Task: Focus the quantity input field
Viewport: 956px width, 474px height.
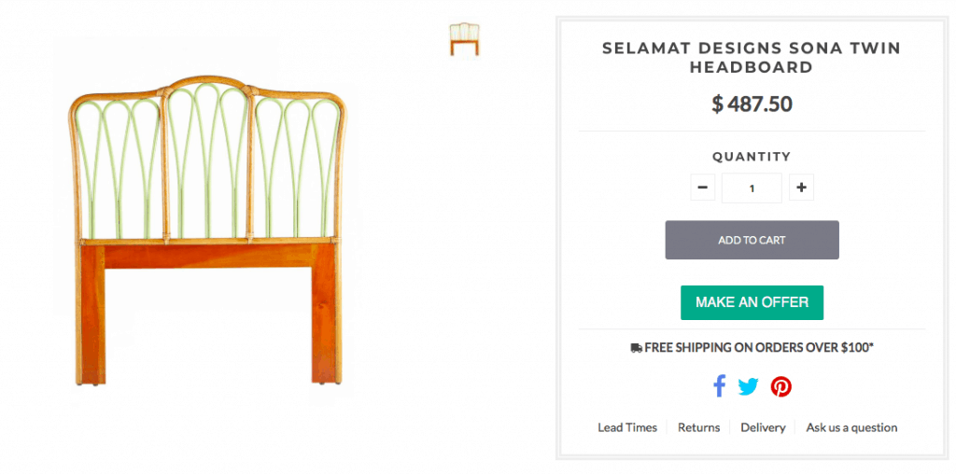Action: coord(752,188)
